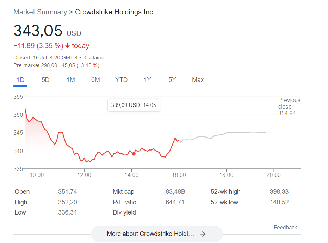Switch to the 5Y chart tab
Screen dimensions: 328x243
[172, 80]
